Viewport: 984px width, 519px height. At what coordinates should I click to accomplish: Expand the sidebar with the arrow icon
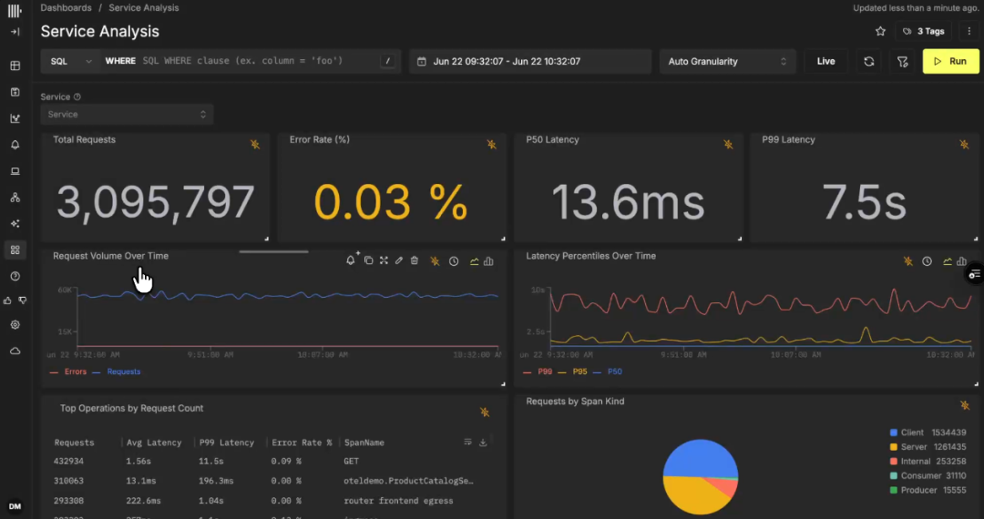click(x=15, y=31)
